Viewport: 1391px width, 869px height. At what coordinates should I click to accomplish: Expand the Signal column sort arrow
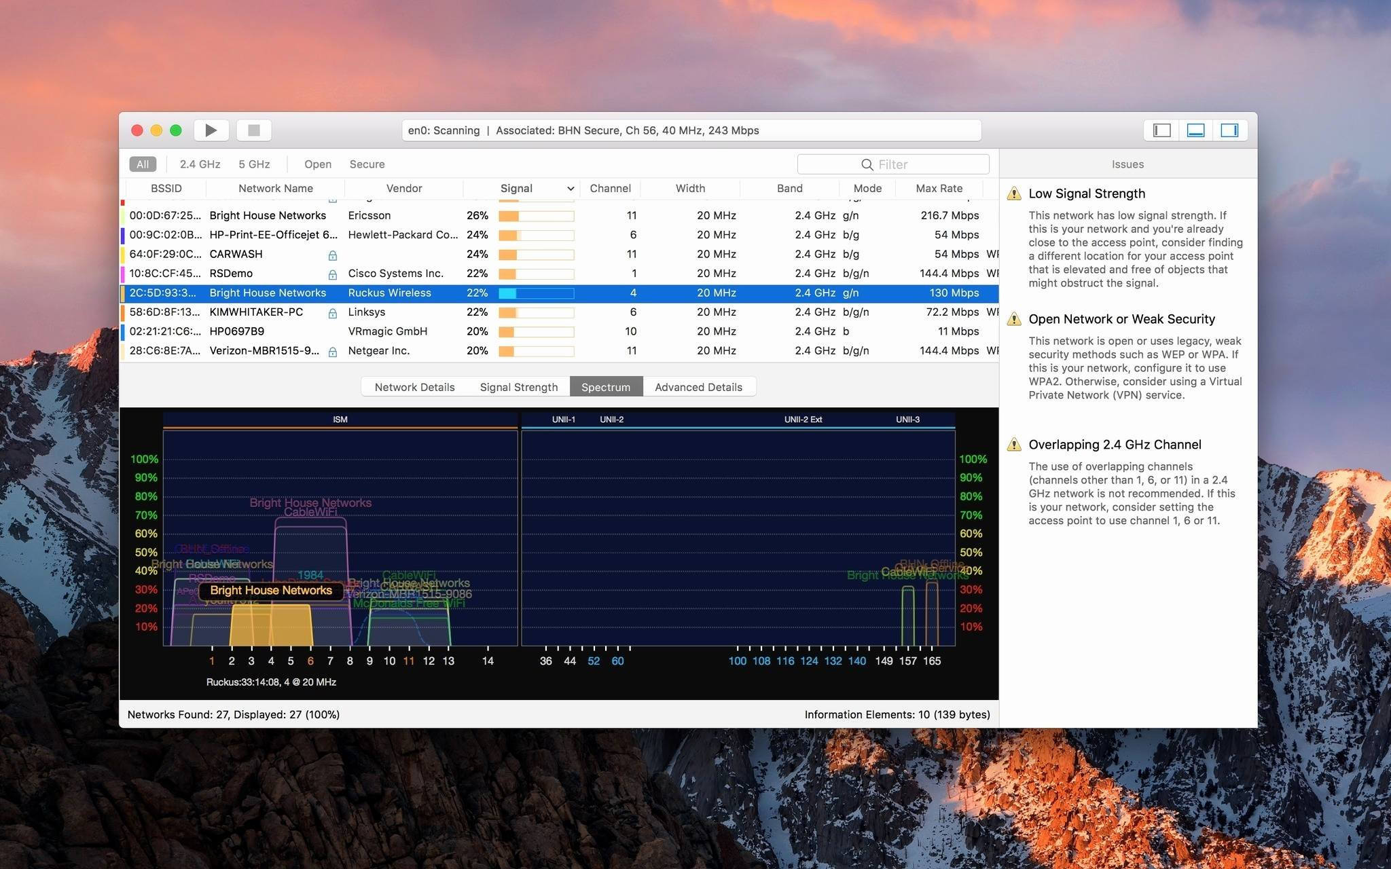coord(566,187)
